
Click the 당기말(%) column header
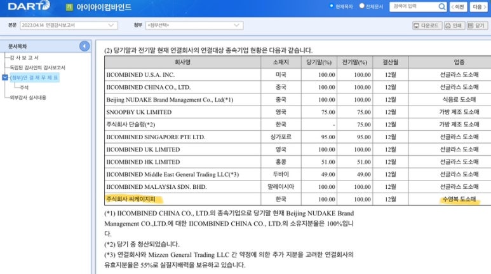coord(319,62)
